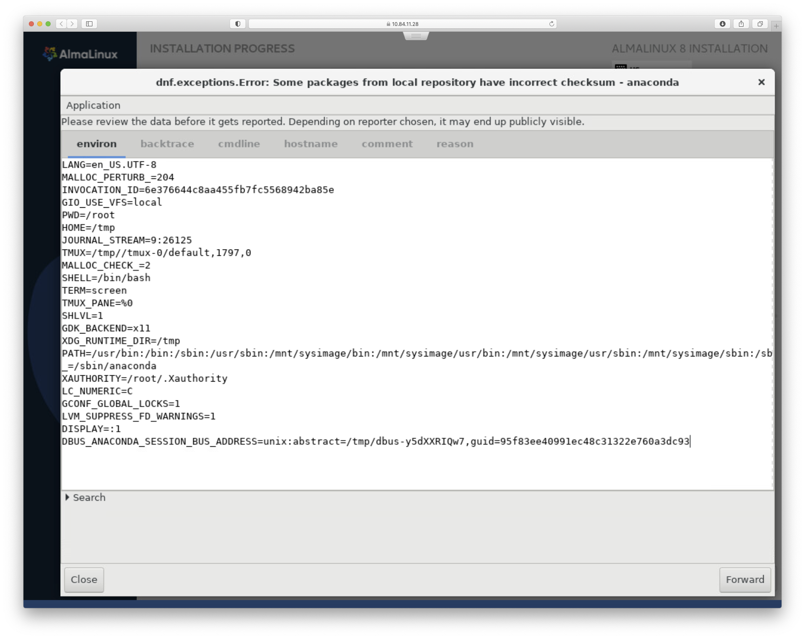Click the remote console pull-down handle
Image resolution: width=805 pixels, height=639 pixels.
416,36
